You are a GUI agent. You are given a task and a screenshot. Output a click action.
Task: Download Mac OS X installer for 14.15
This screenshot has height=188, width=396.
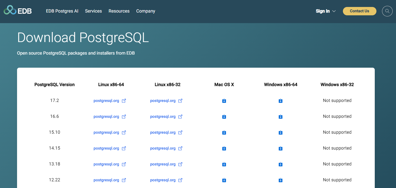point(224,148)
